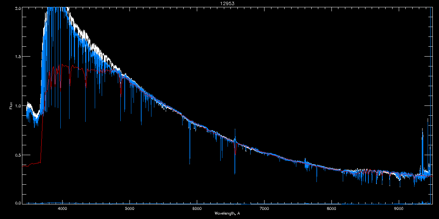The height and width of the screenshot is (219, 439).
Task: Click the 4000 wavelength tick label
Action: [62, 208]
